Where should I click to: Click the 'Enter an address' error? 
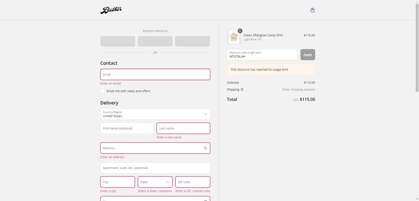[x=112, y=157]
